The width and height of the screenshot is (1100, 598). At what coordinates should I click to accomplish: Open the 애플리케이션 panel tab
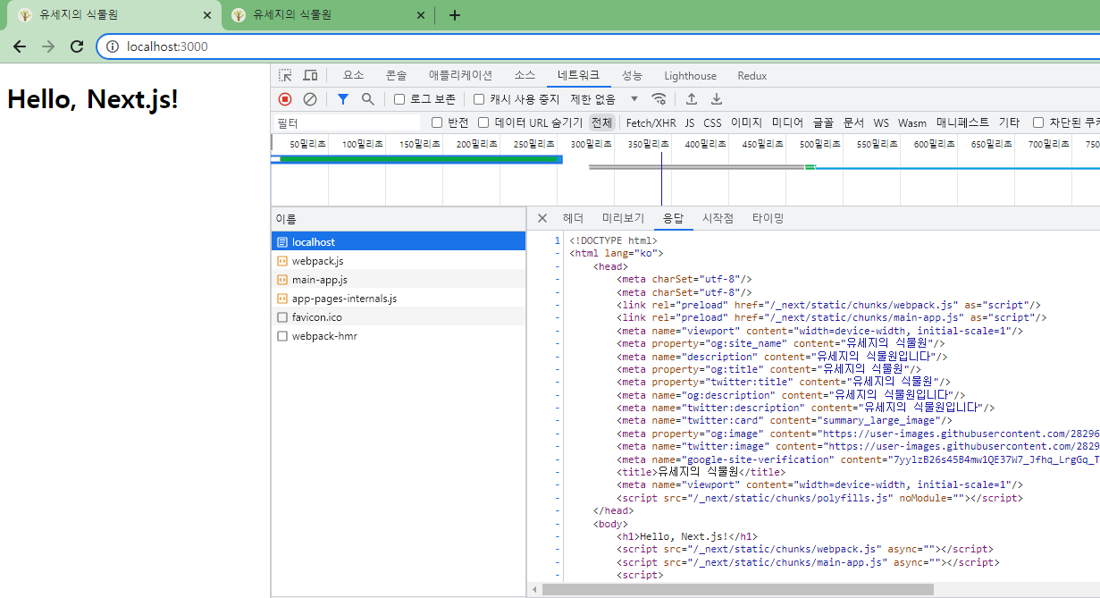[460, 76]
